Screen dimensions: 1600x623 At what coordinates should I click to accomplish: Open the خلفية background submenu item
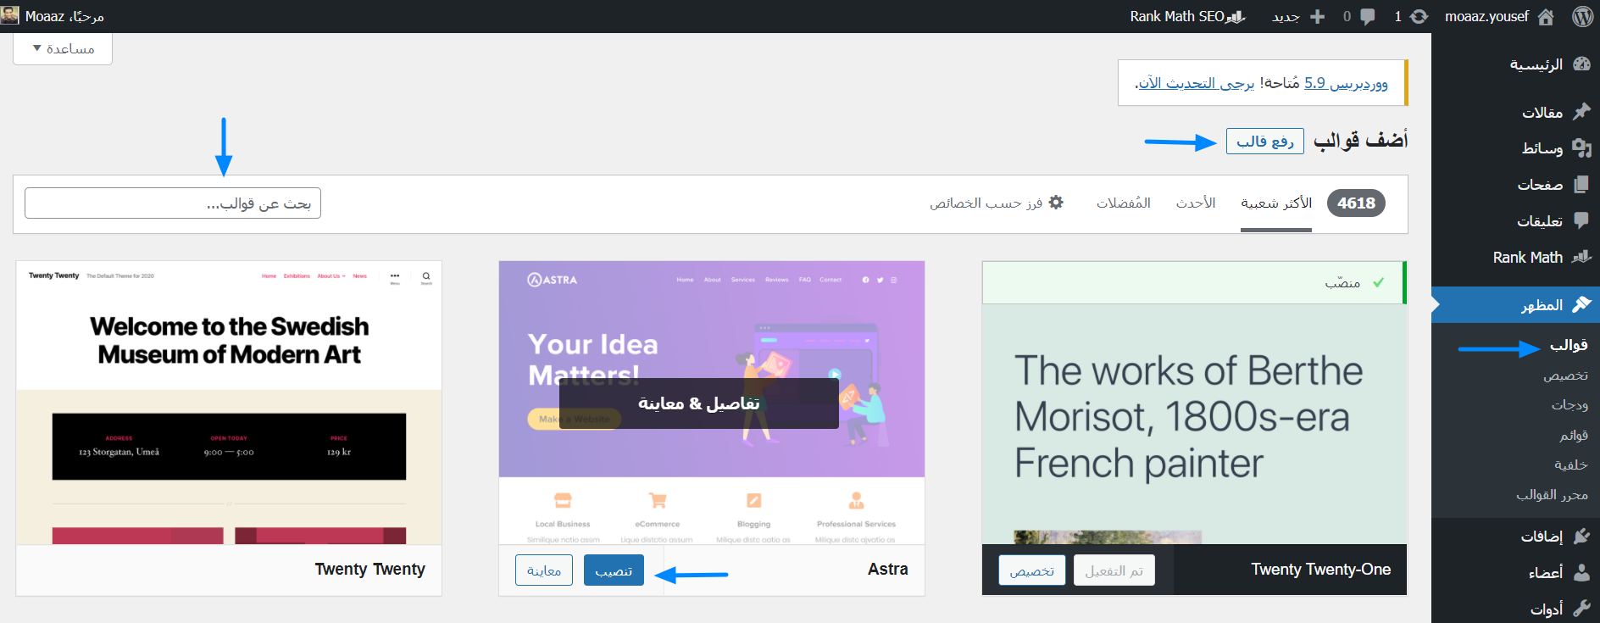(1571, 464)
